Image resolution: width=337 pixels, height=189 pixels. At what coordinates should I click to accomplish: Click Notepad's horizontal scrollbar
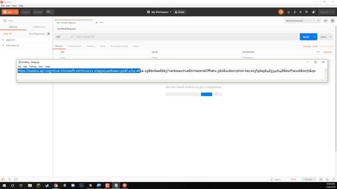click(x=171, y=80)
